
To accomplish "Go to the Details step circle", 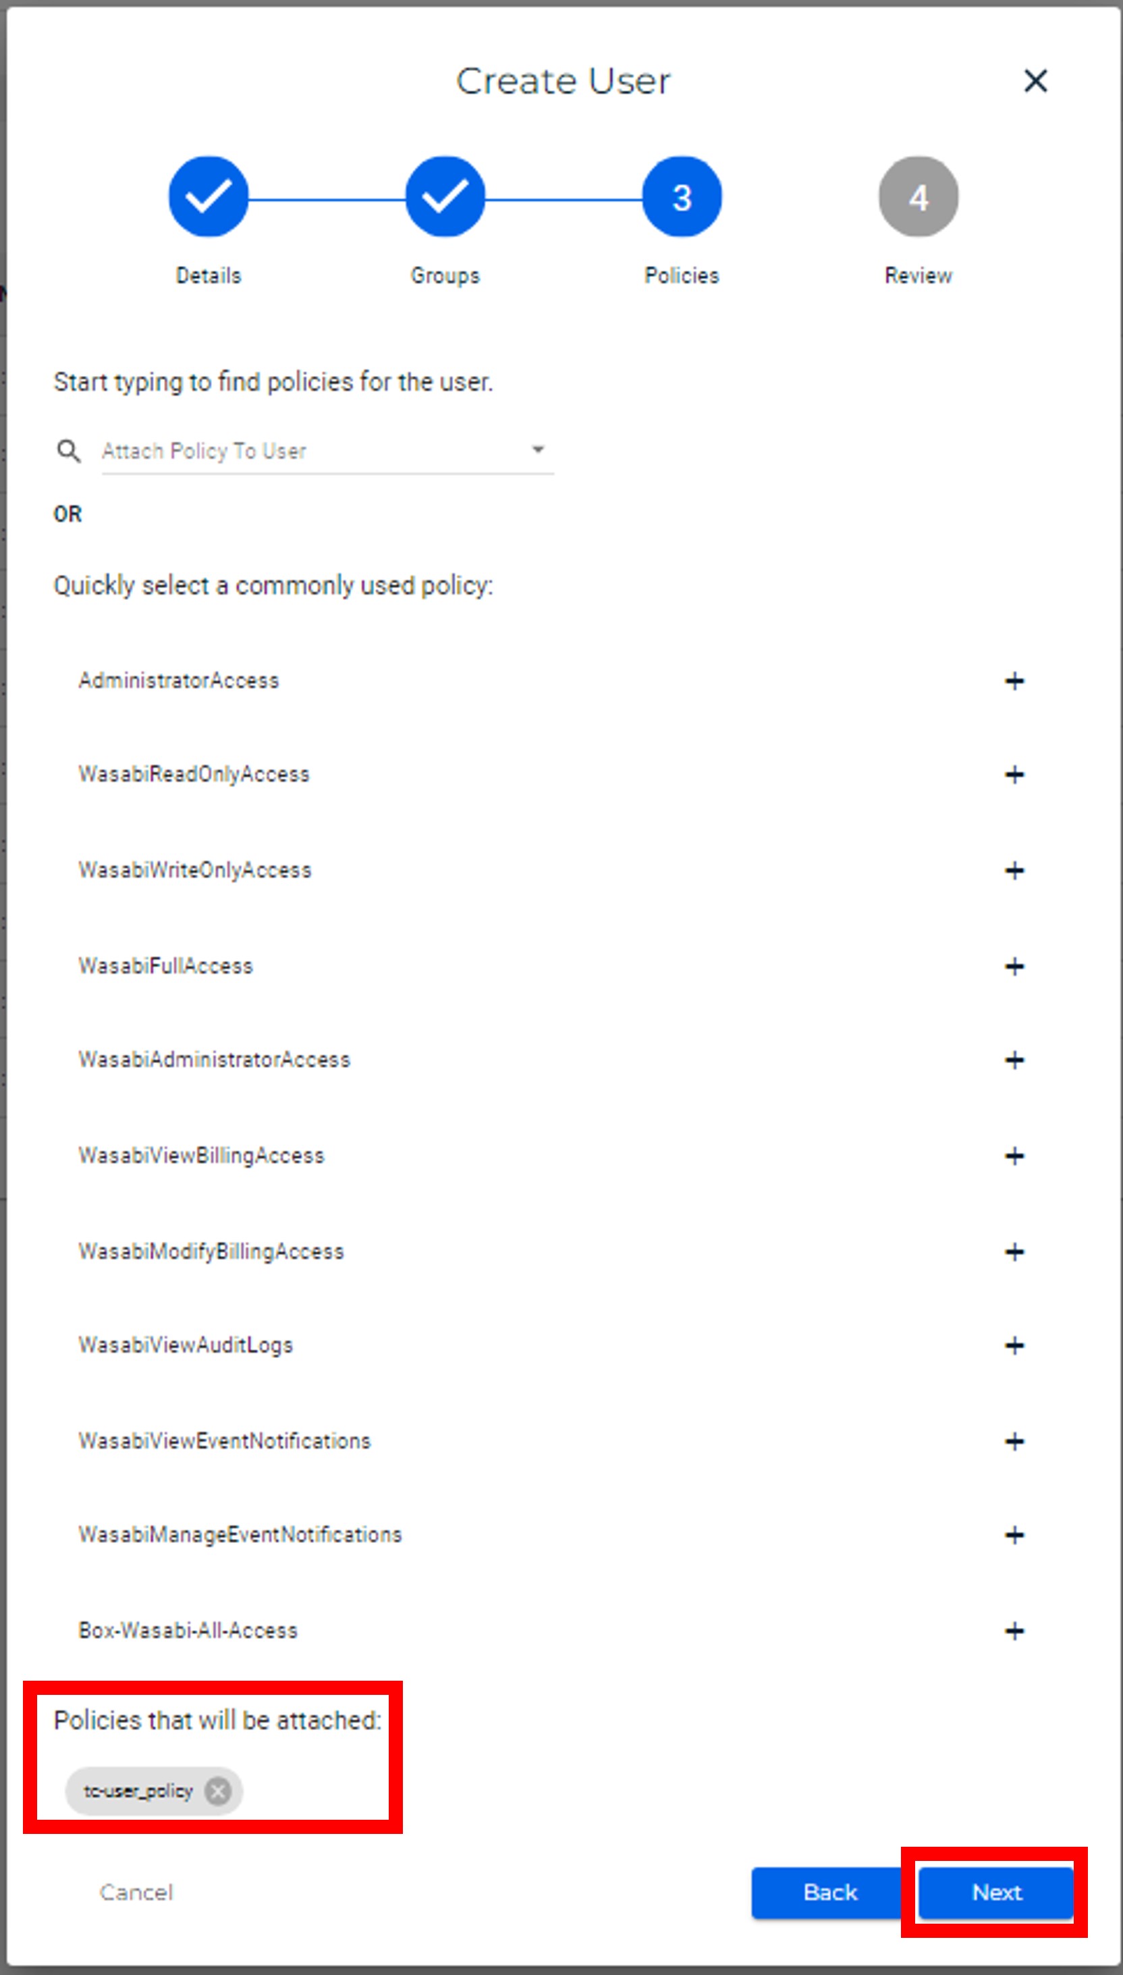I will (x=209, y=197).
